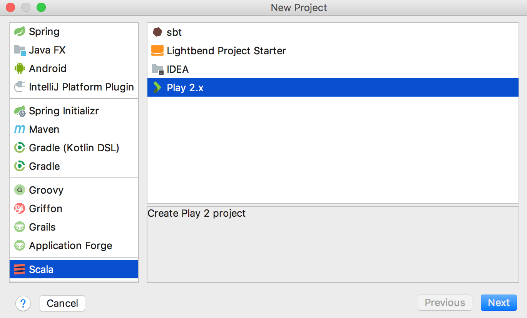This screenshot has height=318, width=527.
Task: Choose Grails from the list
Action: pos(42,227)
